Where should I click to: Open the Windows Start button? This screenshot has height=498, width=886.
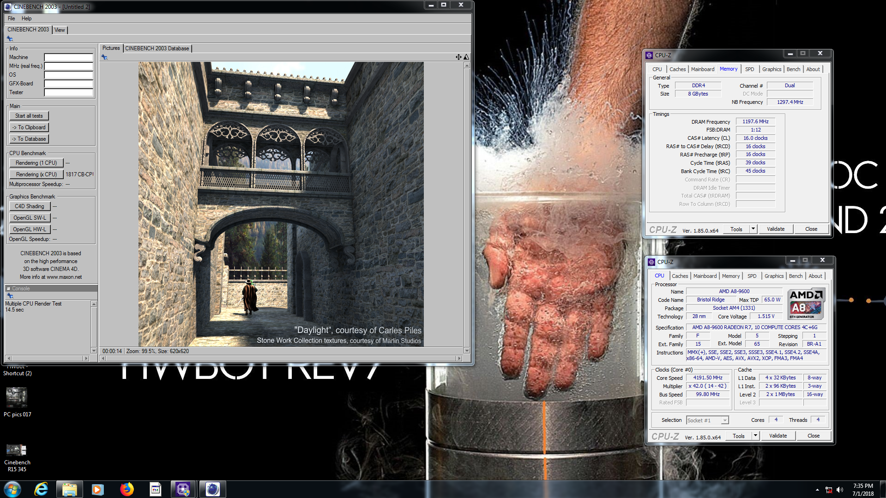[12, 489]
